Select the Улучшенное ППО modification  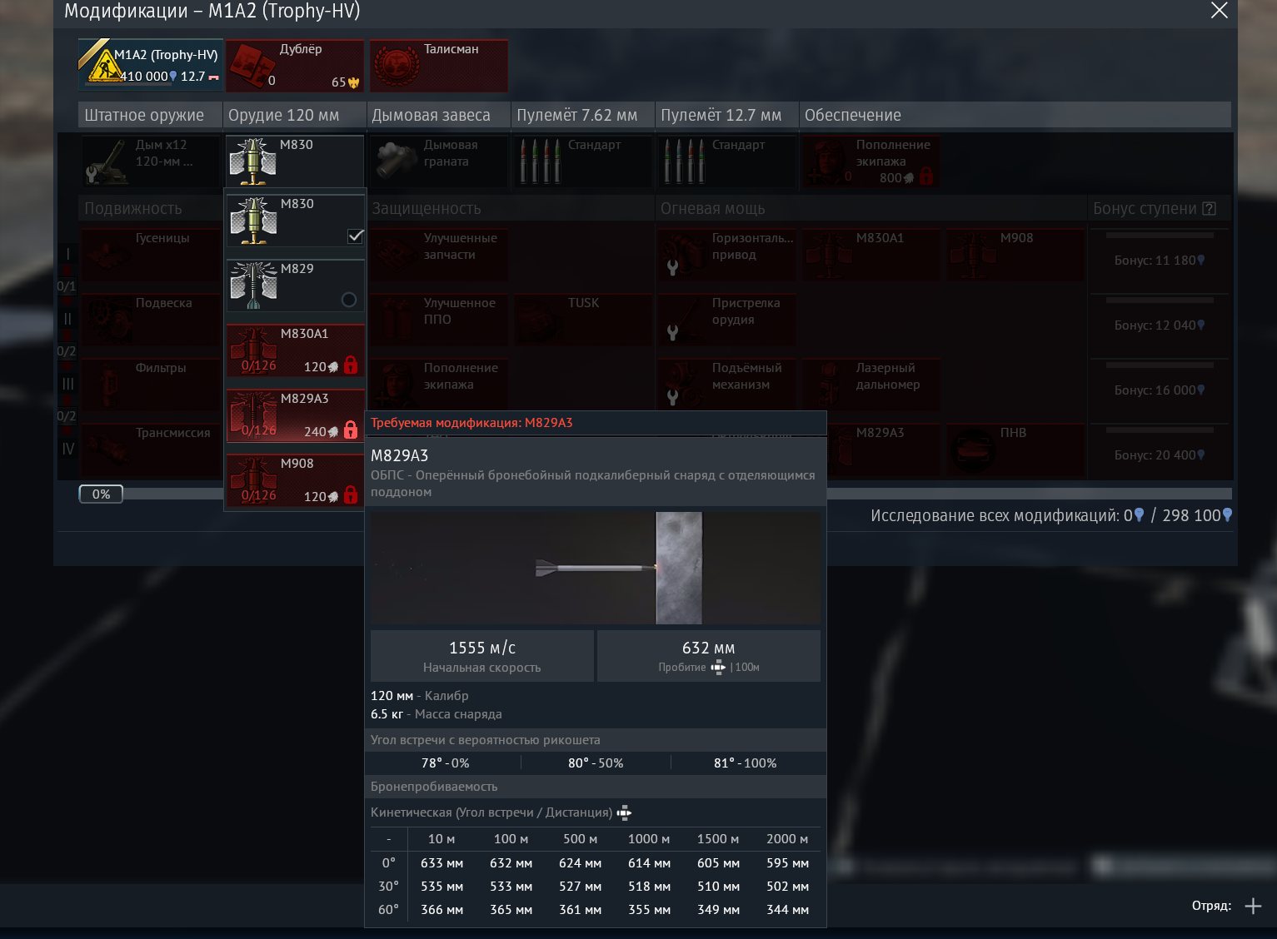pyautogui.click(x=439, y=319)
